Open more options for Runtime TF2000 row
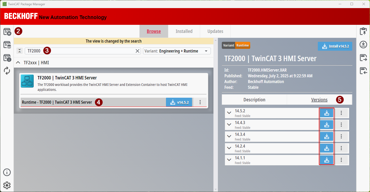370x192 pixels. point(200,102)
